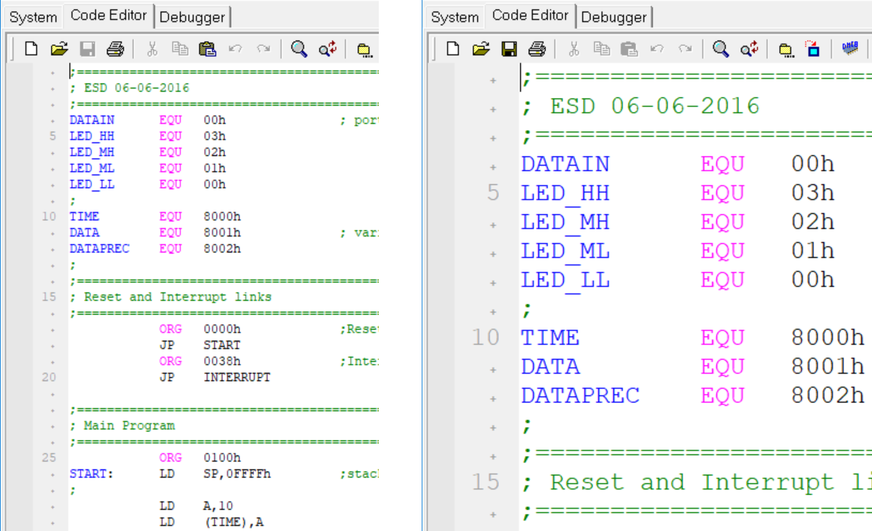Viewport: 872px width, 531px height.
Task: Click yellow folder browse icon in right large-font editor
Action: tap(786, 49)
